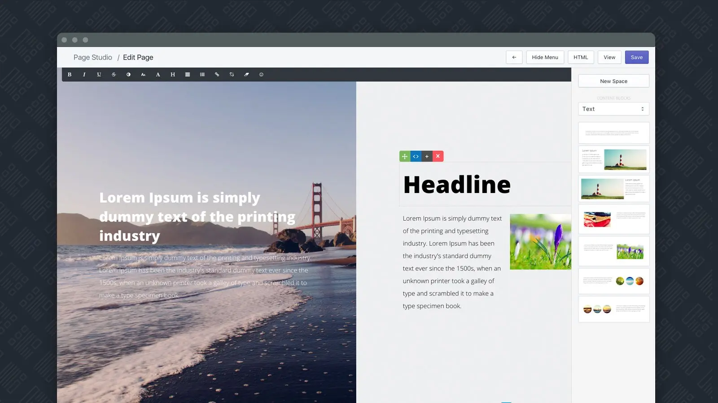
Task: Click the Save button
Action: pyautogui.click(x=636, y=57)
